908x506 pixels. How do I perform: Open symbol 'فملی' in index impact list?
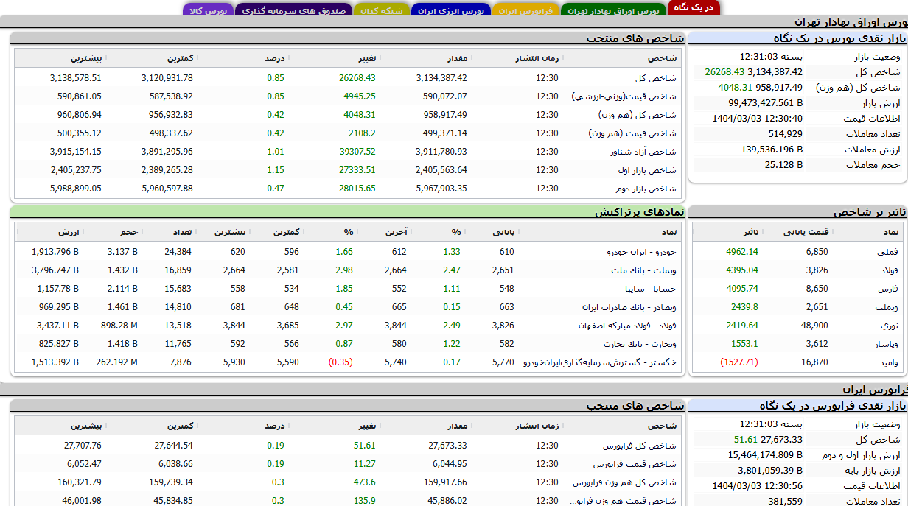point(887,252)
